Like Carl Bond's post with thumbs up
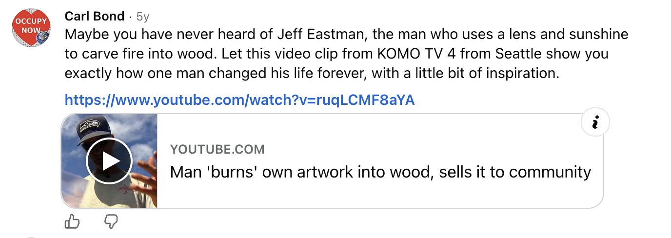The width and height of the screenshot is (671, 238). 72,222
